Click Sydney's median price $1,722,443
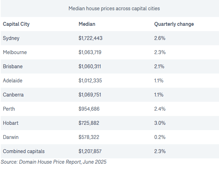 91,38
